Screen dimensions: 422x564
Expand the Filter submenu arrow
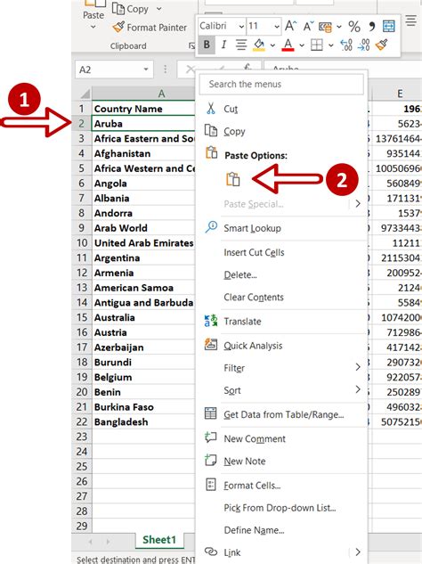pos(358,367)
